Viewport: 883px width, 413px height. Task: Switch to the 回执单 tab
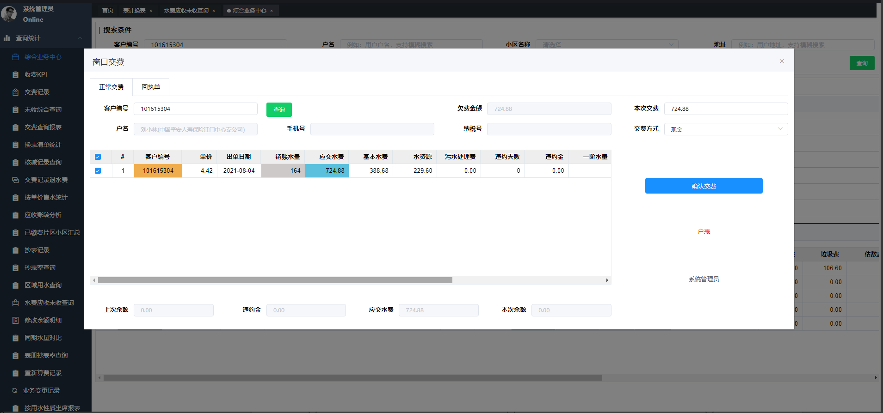(151, 87)
